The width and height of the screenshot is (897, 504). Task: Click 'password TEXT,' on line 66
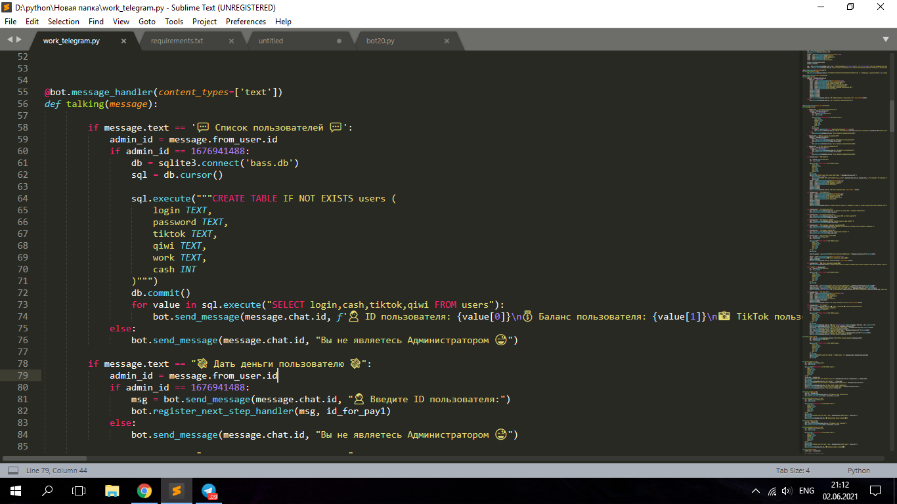click(x=190, y=222)
